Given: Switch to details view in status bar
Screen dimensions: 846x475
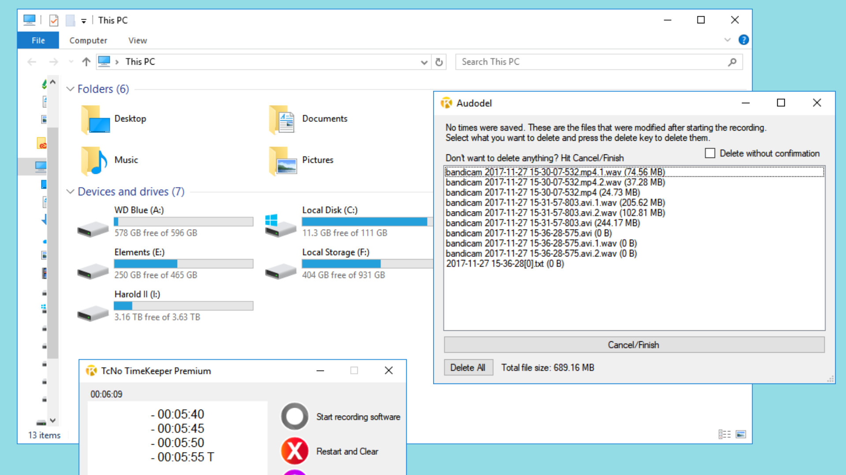Looking at the screenshot, I should 725,434.
